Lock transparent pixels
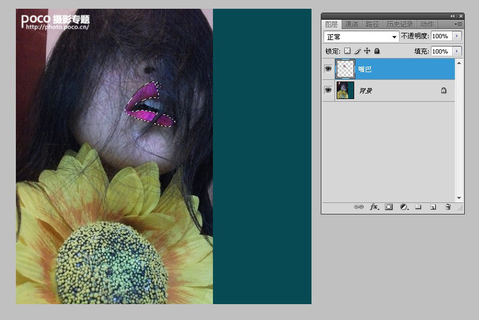This screenshot has height=320, width=479. [347, 50]
